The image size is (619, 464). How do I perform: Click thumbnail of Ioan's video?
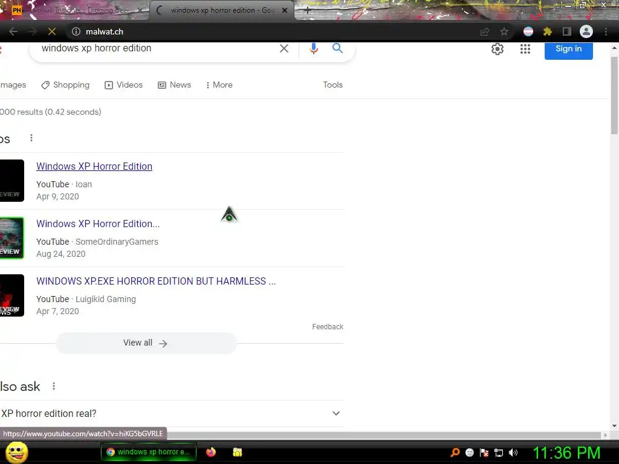[x=12, y=181]
